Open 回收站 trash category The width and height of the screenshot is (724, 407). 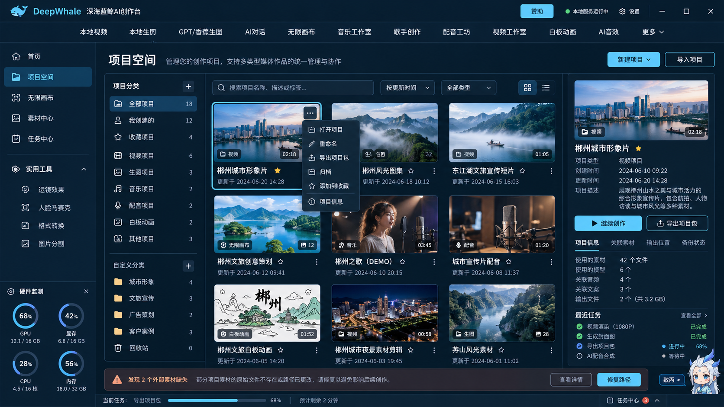tap(153, 348)
